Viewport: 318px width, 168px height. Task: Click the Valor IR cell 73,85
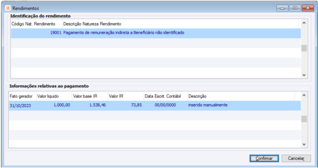pyautogui.click(x=126, y=105)
